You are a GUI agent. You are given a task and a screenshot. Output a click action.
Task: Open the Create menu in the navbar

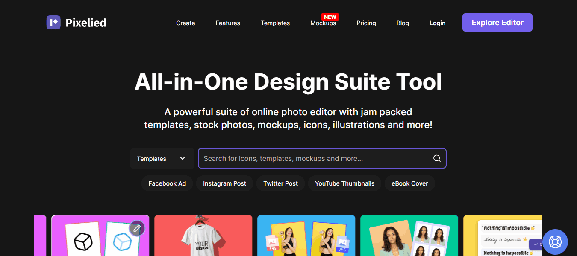[x=185, y=23]
